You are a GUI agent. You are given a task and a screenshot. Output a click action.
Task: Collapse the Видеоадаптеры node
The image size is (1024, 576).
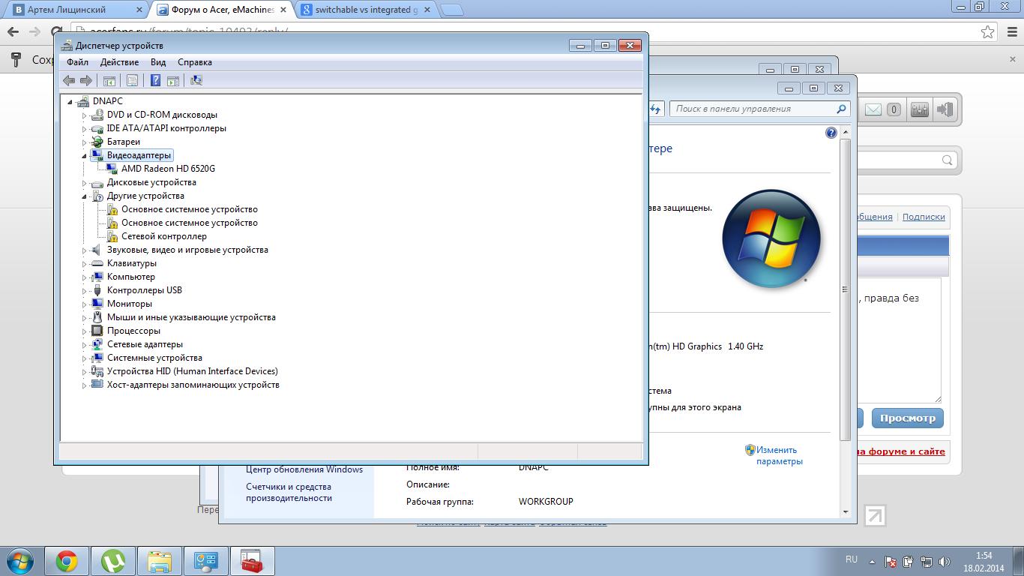pyautogui.click(x=85, y=155)
